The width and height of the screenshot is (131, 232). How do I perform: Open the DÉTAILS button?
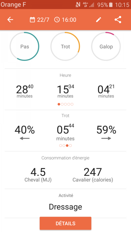point(65,223)
